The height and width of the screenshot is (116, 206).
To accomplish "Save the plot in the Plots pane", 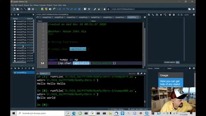I will pyautogui.click(x=149, y=15).
